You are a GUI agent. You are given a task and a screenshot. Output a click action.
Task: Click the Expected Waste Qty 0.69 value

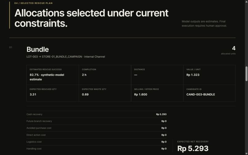pyautogui.click(x=85, y=94)
